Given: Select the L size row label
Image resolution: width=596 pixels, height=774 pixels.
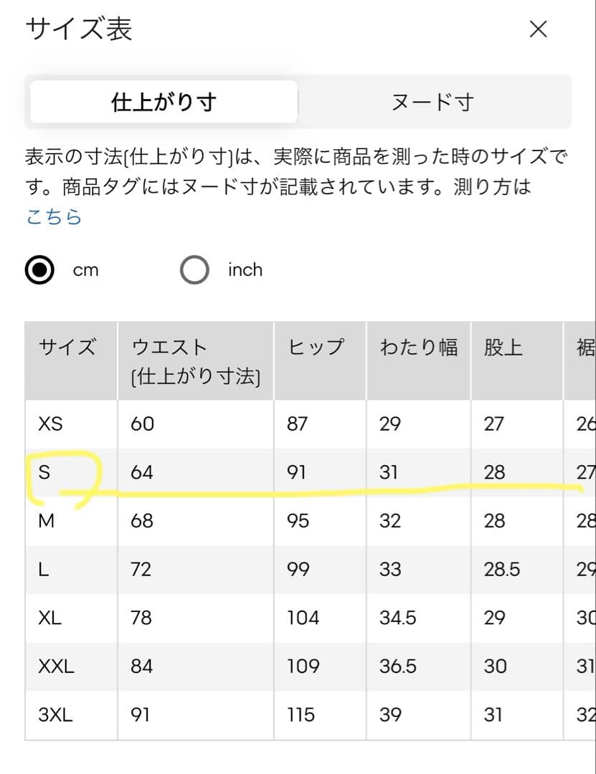Looking at the screenshot, I should tap(44, 569).
